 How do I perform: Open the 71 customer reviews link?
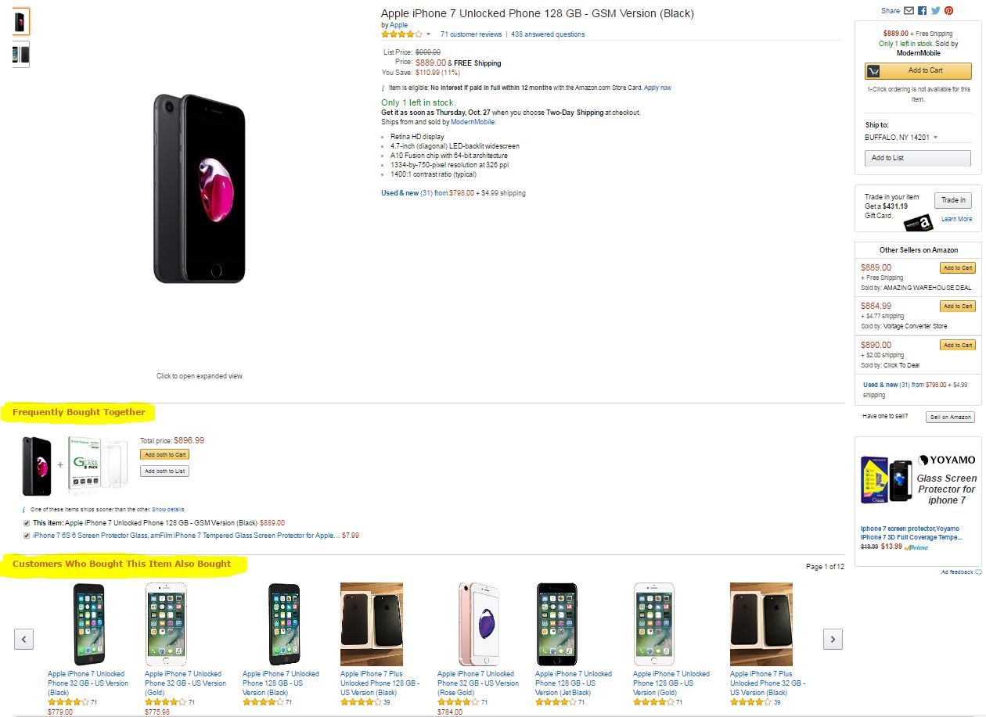click(x=471, y=34)
